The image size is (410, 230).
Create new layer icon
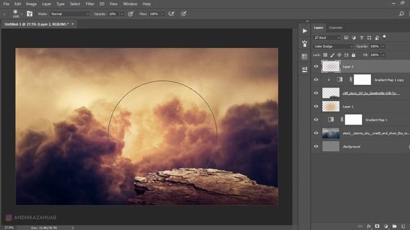[x=403, y=226]
